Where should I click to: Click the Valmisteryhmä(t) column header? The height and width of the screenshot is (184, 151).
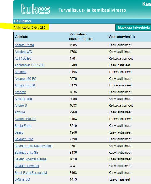(122, 37)
